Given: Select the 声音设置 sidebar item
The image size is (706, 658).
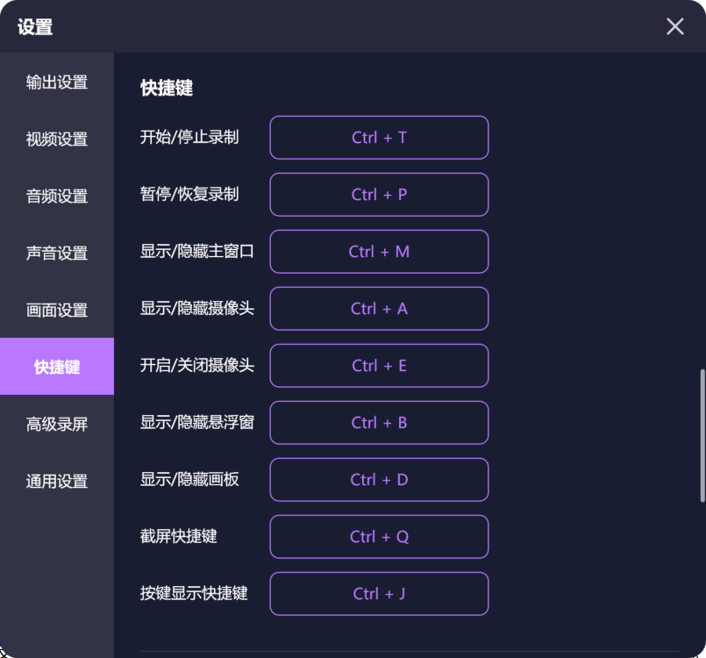Looking at the screenshot, I should [57, 253].
